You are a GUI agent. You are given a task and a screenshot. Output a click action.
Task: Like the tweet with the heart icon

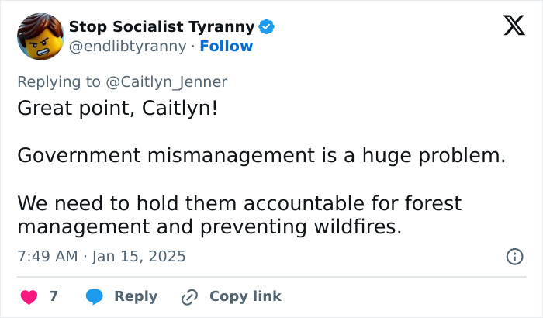tap(29, 296)
